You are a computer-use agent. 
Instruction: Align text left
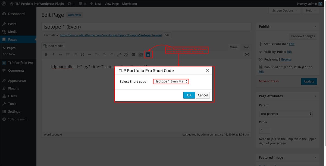[97, 55]
